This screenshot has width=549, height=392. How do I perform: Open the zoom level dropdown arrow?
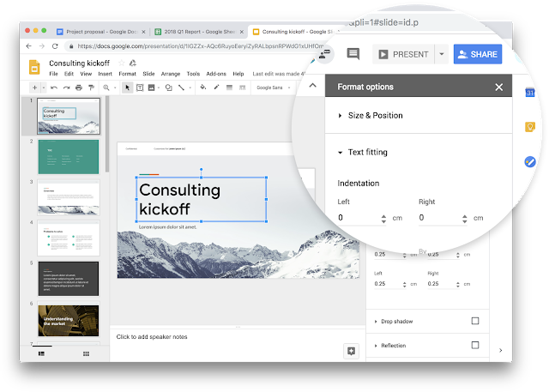pos(115,87)
